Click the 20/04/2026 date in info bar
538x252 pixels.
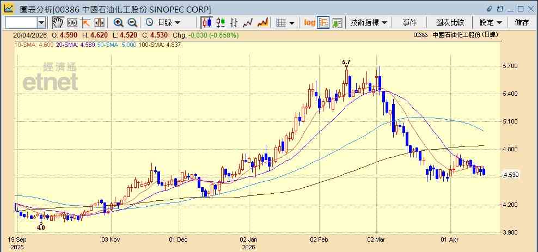[30, 35]
